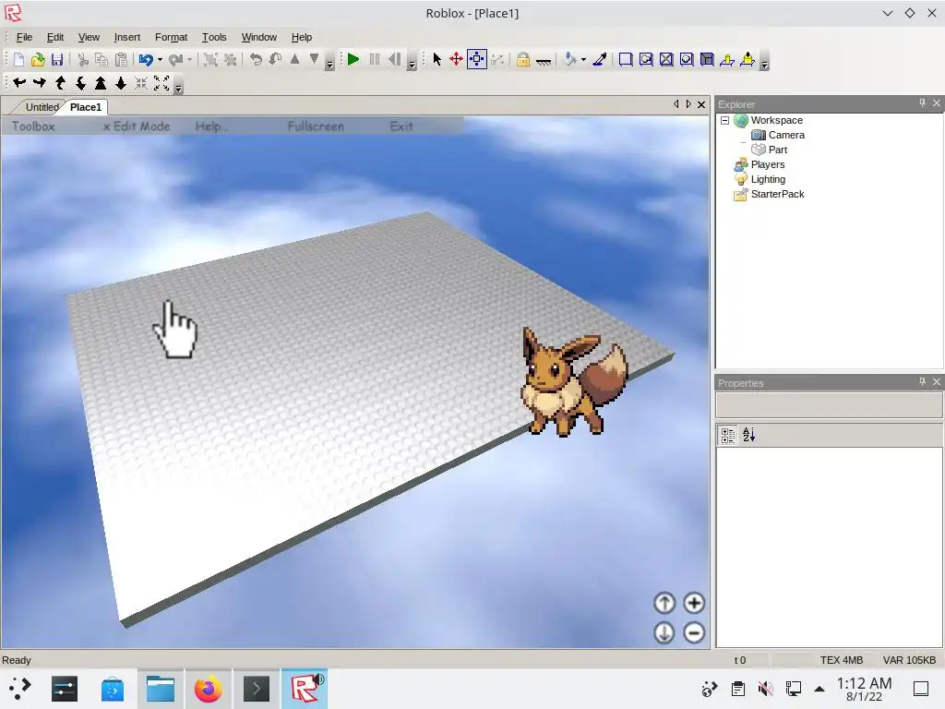Click the Anchor tool icon
945x709 pixels.
tap(544, 60)
